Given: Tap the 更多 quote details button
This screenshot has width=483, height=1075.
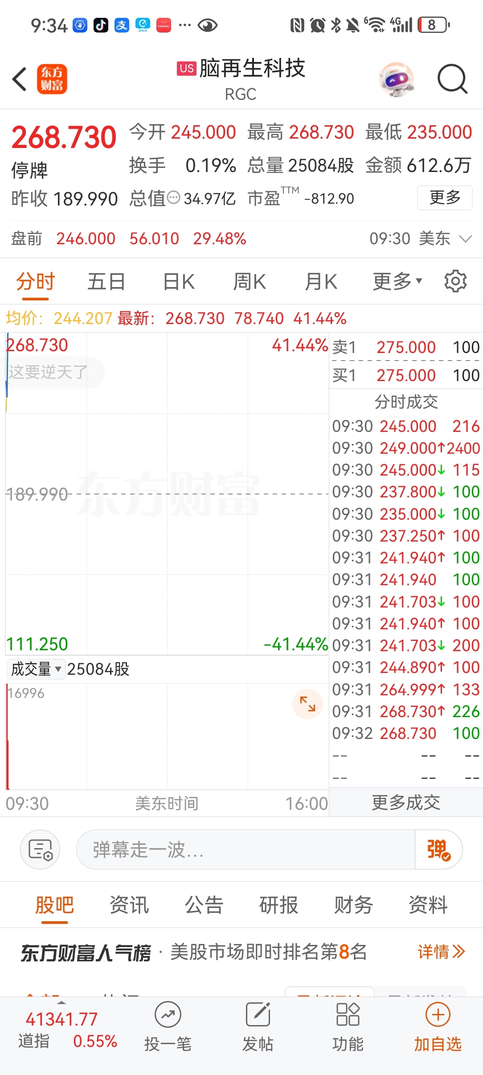Looking at the screenshot, I should coord(445,197).
